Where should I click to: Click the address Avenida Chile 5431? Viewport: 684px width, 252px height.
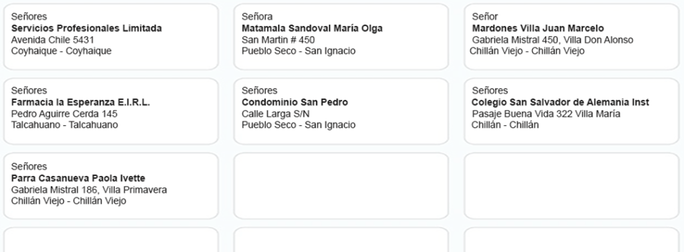click(52, 40)
